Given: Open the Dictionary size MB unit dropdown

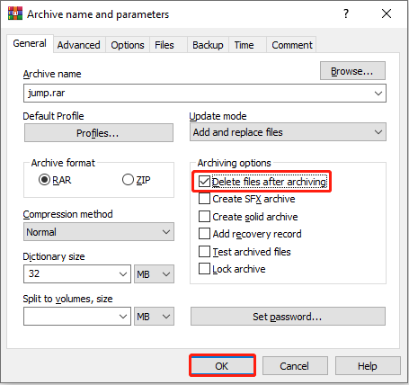Looking at the screenshot, I should tap(154, 274).
